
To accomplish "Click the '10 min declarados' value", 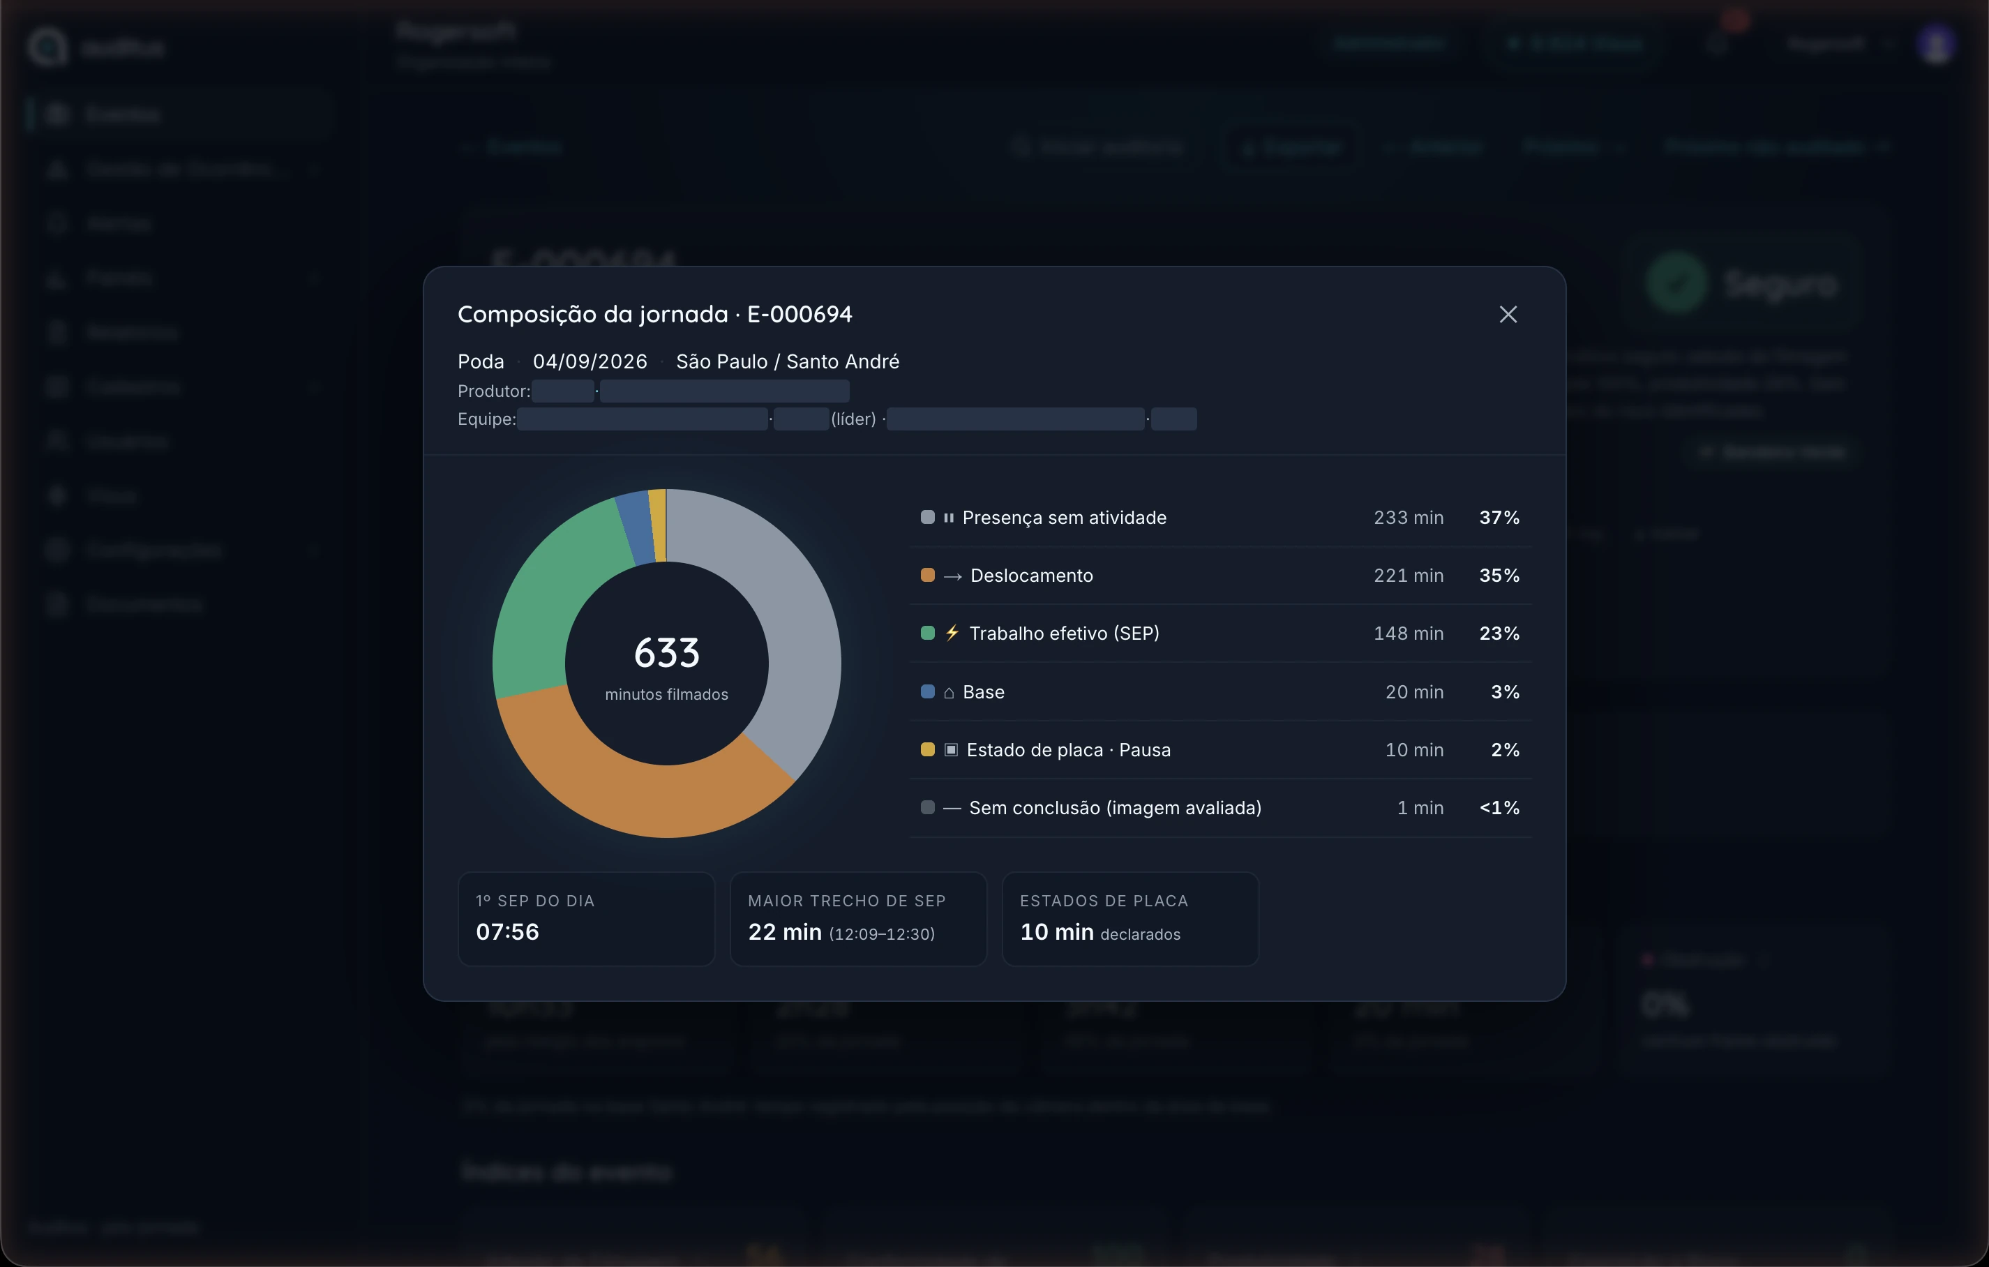I will coord(1100,933).
